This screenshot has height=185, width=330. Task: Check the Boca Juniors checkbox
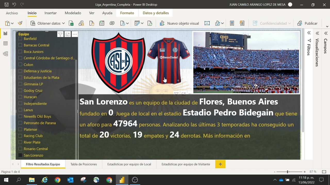[20, 52]
